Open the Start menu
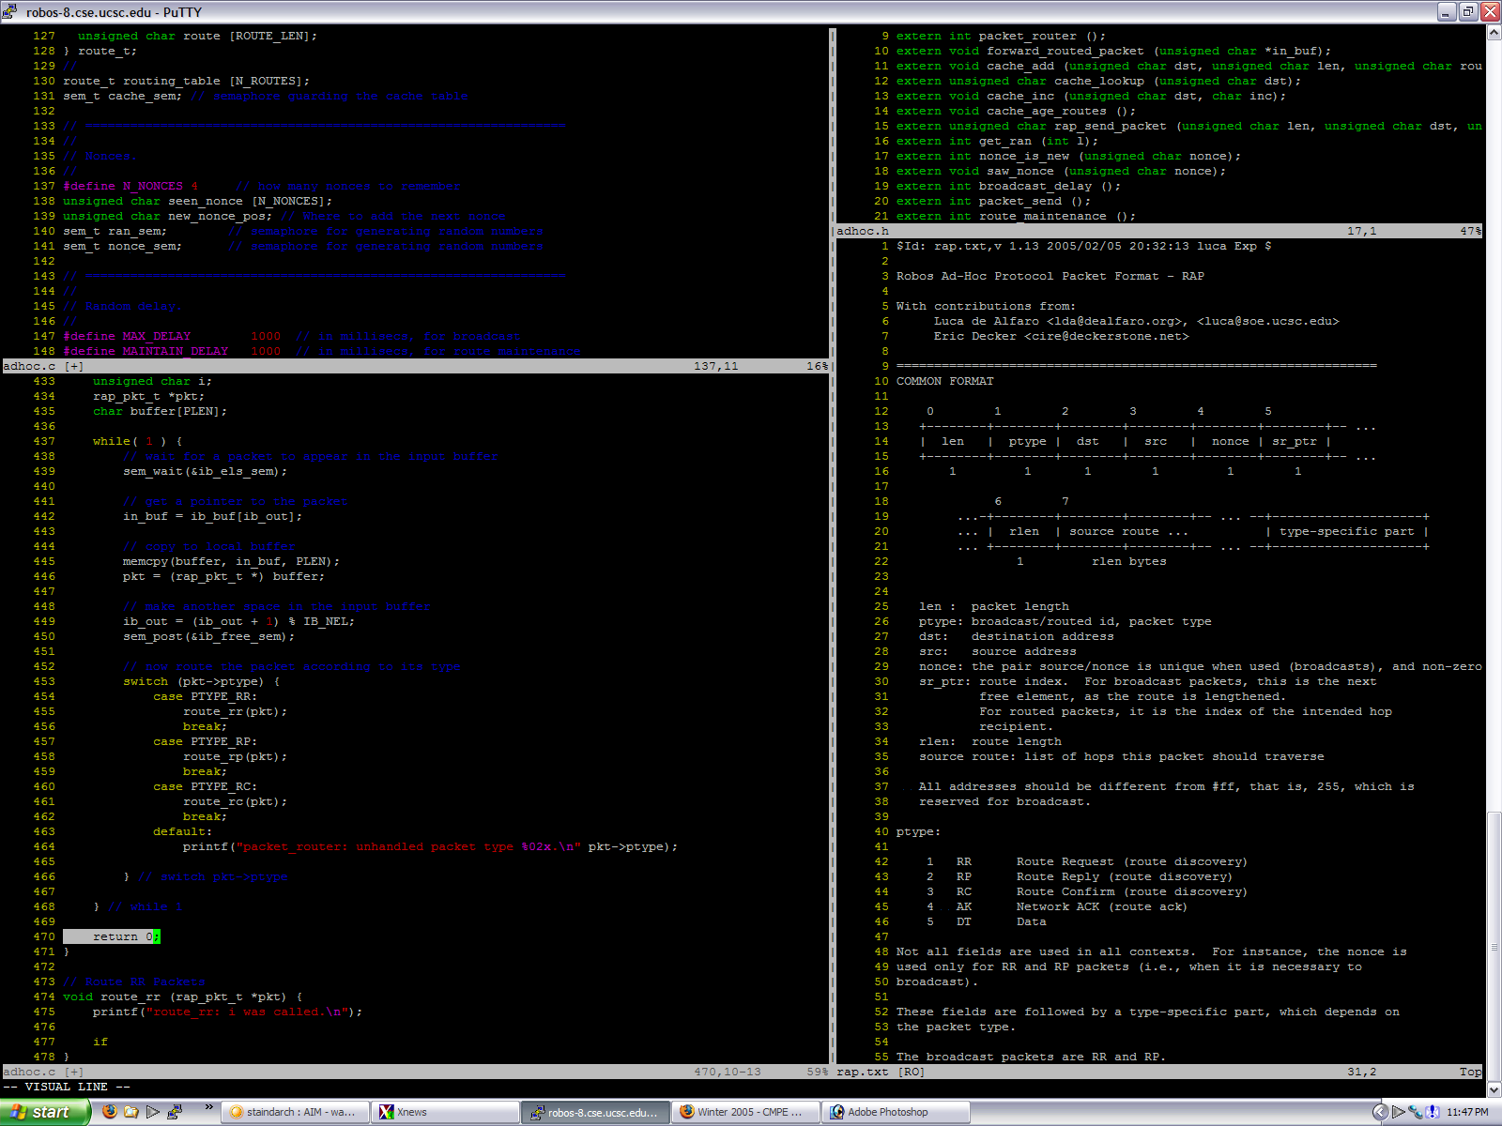The image size is (1502, 1126). coord(45,1112)
